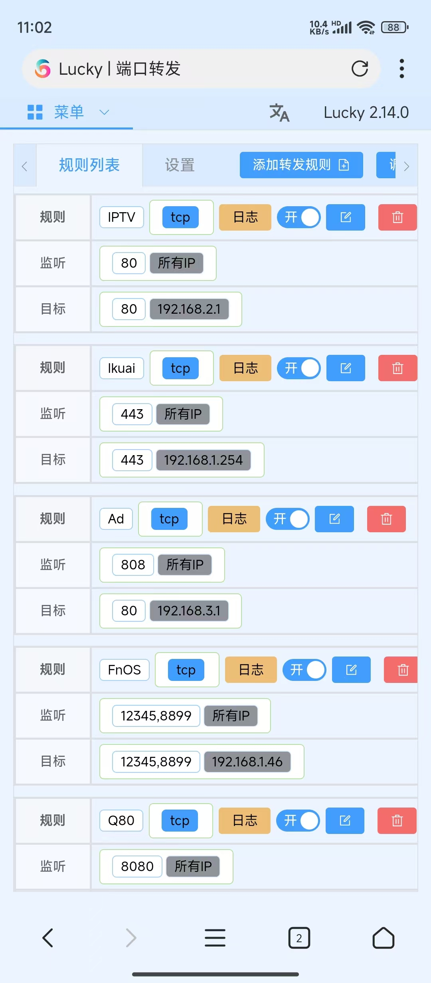Show more tabs with right chevron
Screen dimensions: 431x983
point(407,166)
